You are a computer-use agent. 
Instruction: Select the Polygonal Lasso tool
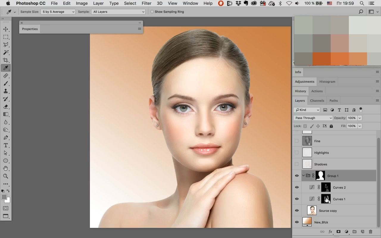click(x=6, y=45)
